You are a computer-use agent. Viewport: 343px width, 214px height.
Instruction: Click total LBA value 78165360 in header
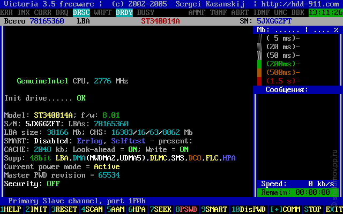(47, 21)
